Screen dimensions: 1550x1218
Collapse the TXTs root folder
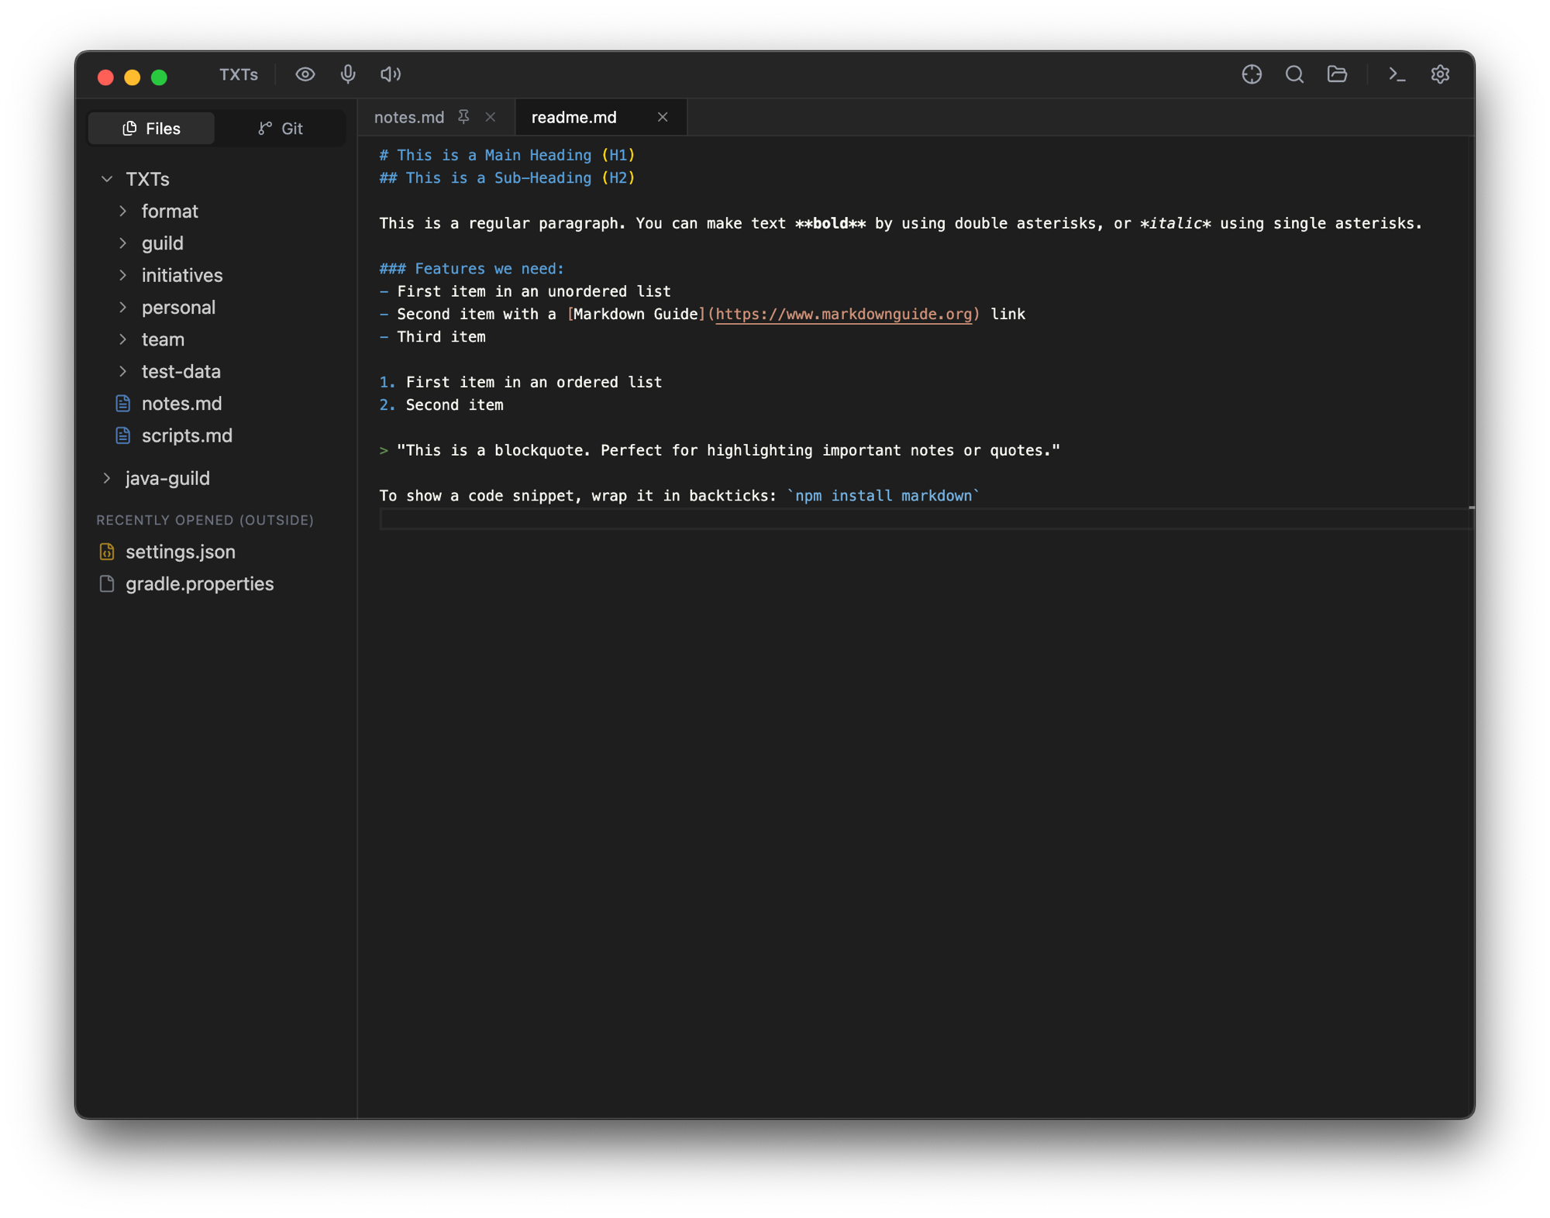pyautogui.click(x=107, y=179)
